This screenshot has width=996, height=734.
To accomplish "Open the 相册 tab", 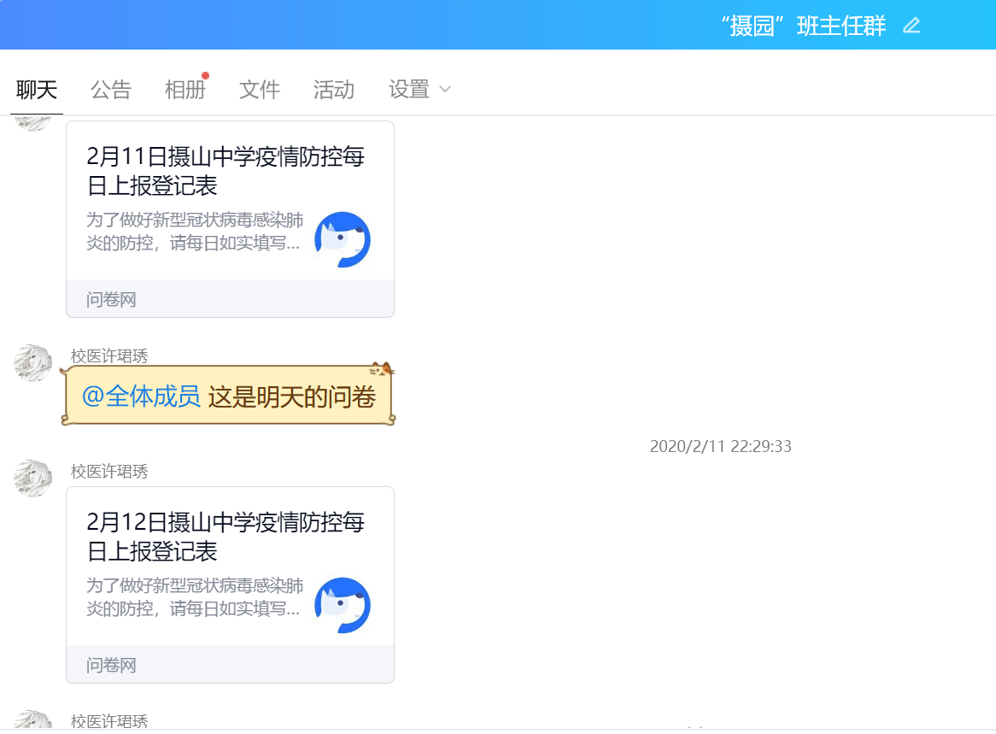I will tap(185, 90).
